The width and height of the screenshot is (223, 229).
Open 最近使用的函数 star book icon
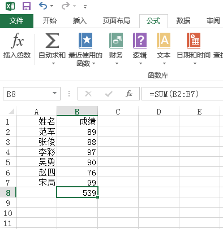coord(85,41)
